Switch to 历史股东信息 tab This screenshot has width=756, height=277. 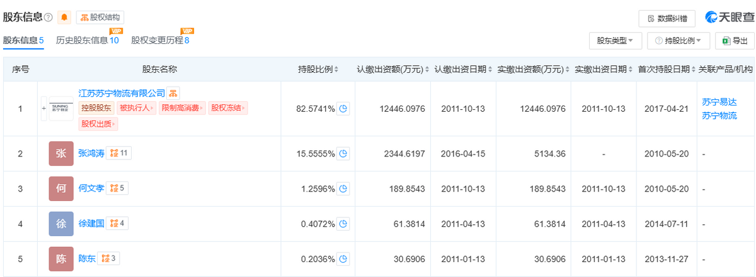click(87, 40)
